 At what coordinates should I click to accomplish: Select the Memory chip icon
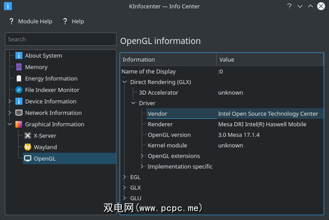19,67
